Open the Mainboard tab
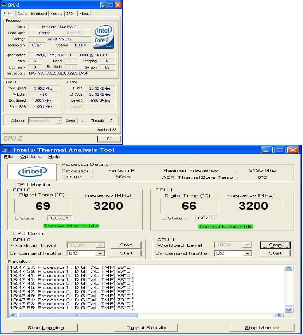This screenshot has width=303, height=335. 39,14
